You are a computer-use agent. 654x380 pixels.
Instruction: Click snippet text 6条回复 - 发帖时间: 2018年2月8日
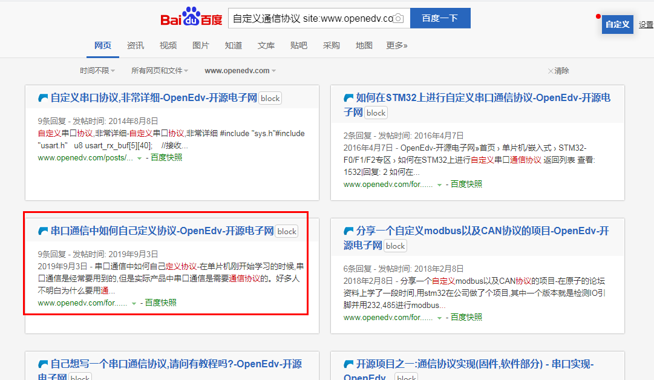[x=404, y=269]
